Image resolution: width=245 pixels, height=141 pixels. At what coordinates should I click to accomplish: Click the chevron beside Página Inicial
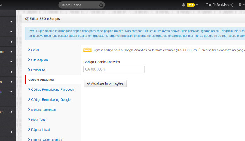pos(29,129)
